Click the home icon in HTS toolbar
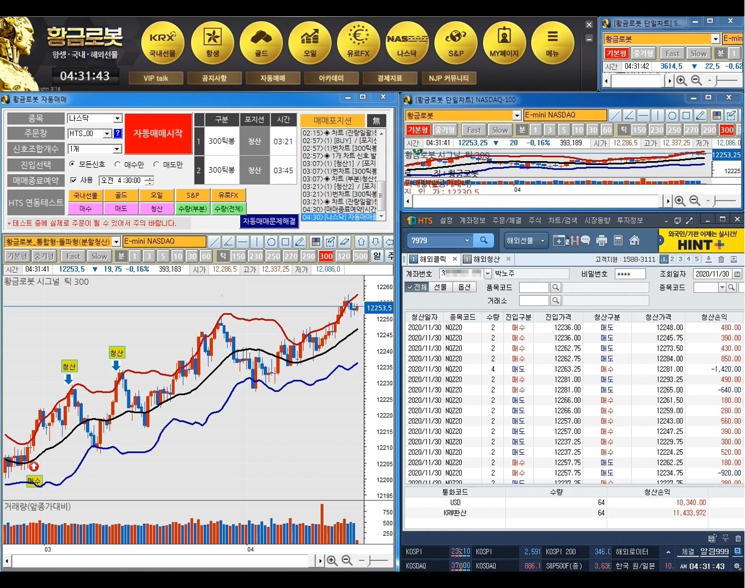Viewport: 745px width, 588px height. (x=634, y=240)
